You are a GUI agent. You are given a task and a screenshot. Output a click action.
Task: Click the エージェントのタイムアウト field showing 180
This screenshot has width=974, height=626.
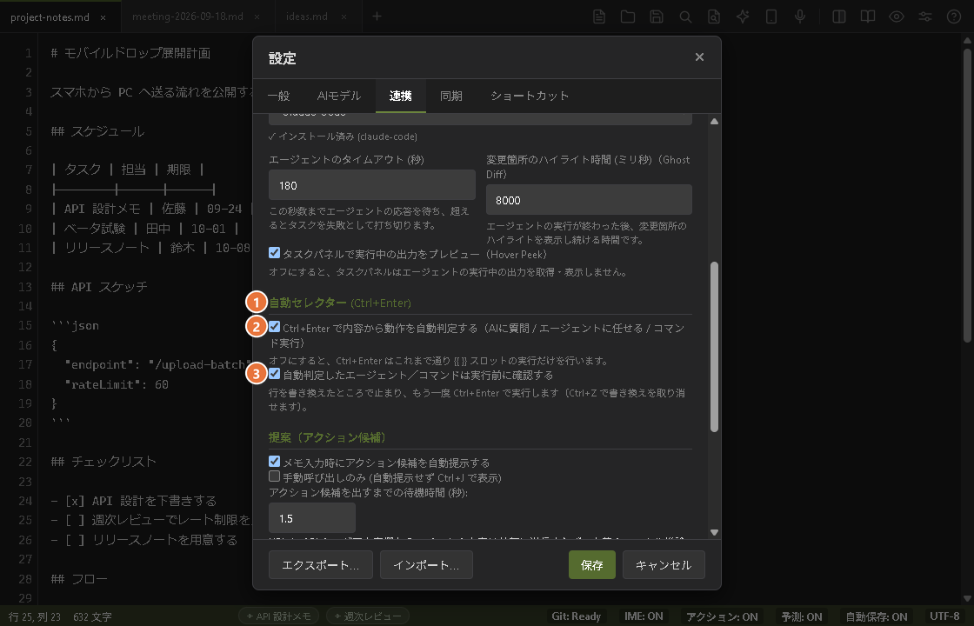(372, 185)
